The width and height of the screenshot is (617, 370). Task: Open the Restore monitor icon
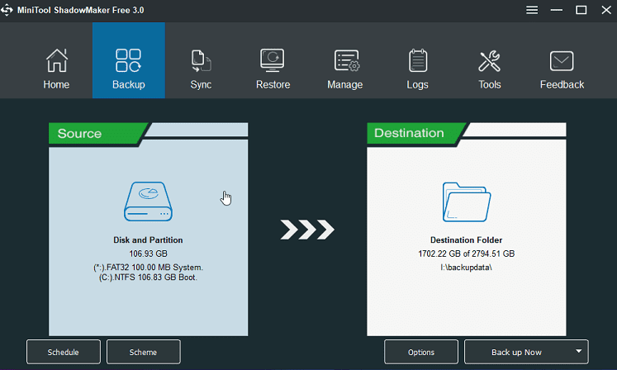(x=273, y=60)
